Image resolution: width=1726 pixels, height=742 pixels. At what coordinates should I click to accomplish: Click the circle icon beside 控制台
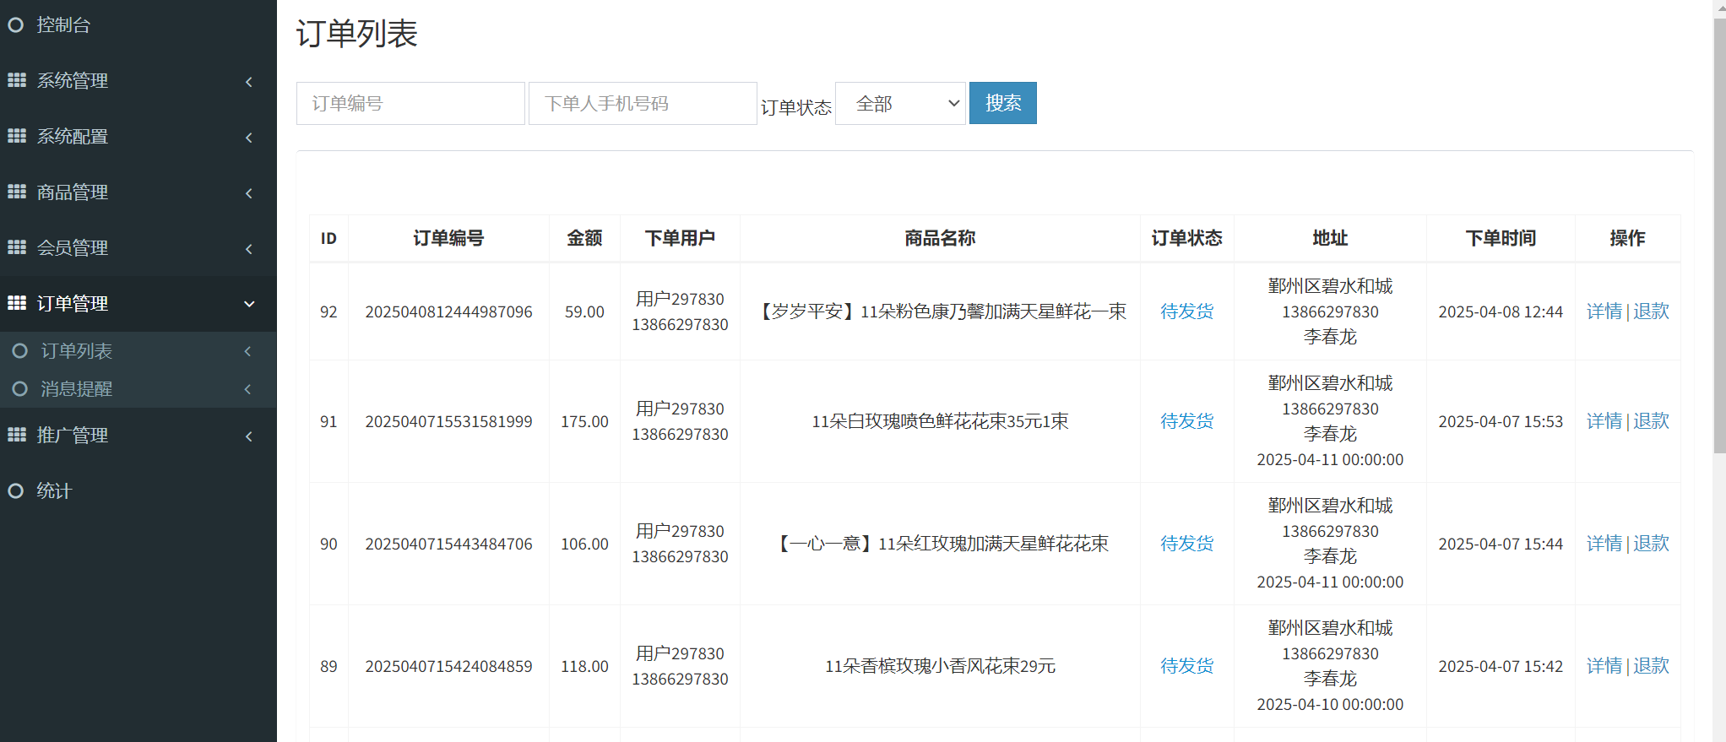point(15,25)
